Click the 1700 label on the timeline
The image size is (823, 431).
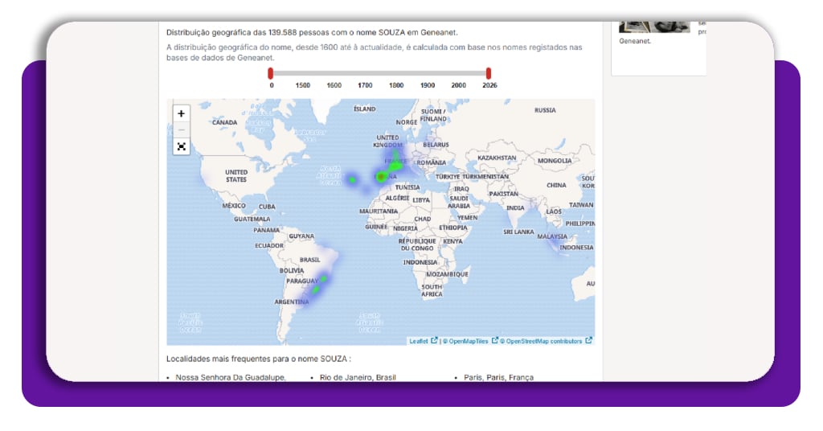tap(365, 85)
